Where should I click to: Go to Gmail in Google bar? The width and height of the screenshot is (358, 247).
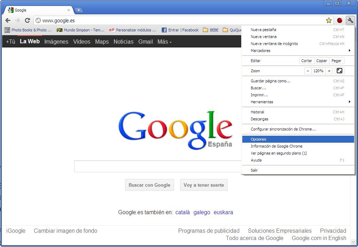(x=145, y=42)
